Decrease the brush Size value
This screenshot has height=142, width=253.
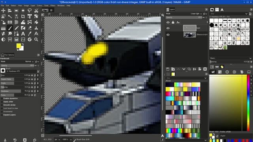29,75
